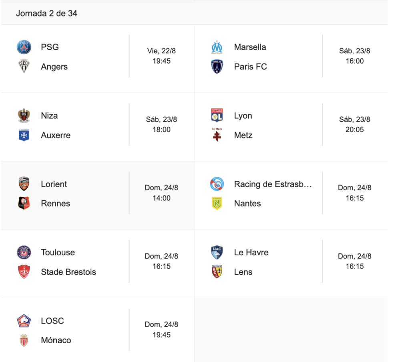Select the Metz cross logo
Viewport: 410px width, 362px height.
[217, 135]
